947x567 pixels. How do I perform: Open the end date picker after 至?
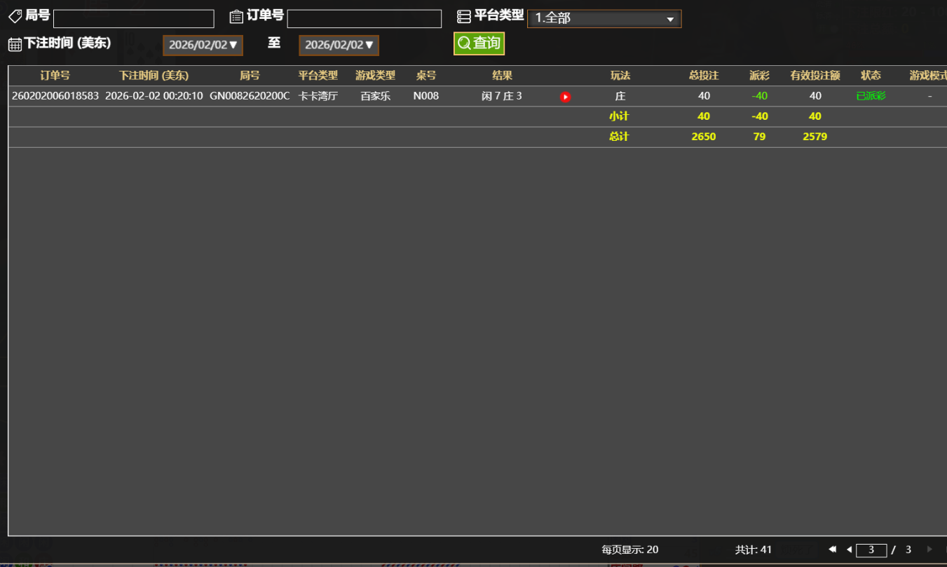[x=339, y=45]
